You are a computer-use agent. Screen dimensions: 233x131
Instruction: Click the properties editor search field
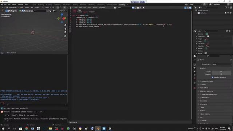tap(213, 56)
